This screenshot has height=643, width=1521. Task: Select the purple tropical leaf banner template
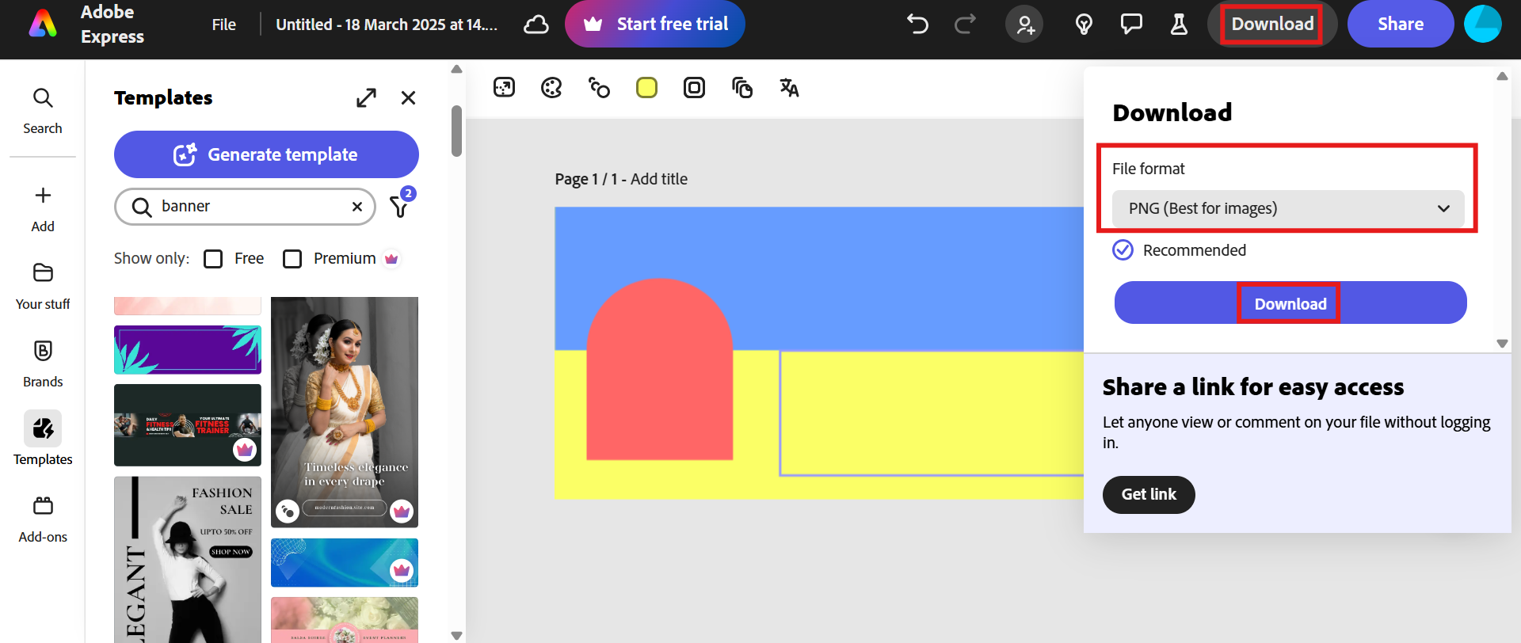click(188, 349)
